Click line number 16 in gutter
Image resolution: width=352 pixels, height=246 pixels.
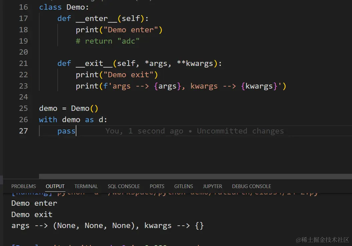23,7
